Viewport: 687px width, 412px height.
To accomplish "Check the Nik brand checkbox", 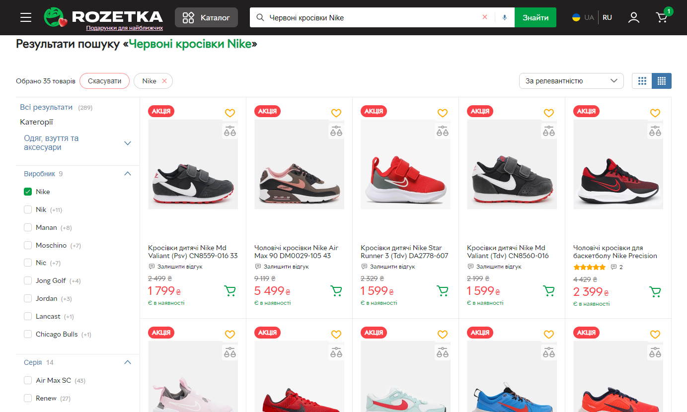I will 28,209.
